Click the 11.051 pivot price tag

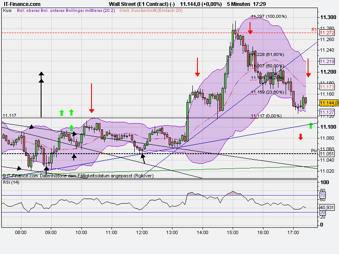click(327, 154)
